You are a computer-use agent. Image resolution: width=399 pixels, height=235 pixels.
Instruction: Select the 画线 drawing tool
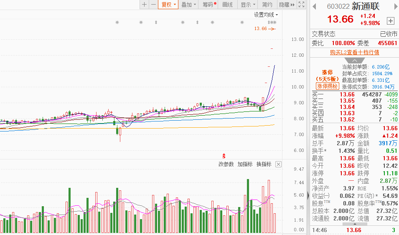pos(227,5)
